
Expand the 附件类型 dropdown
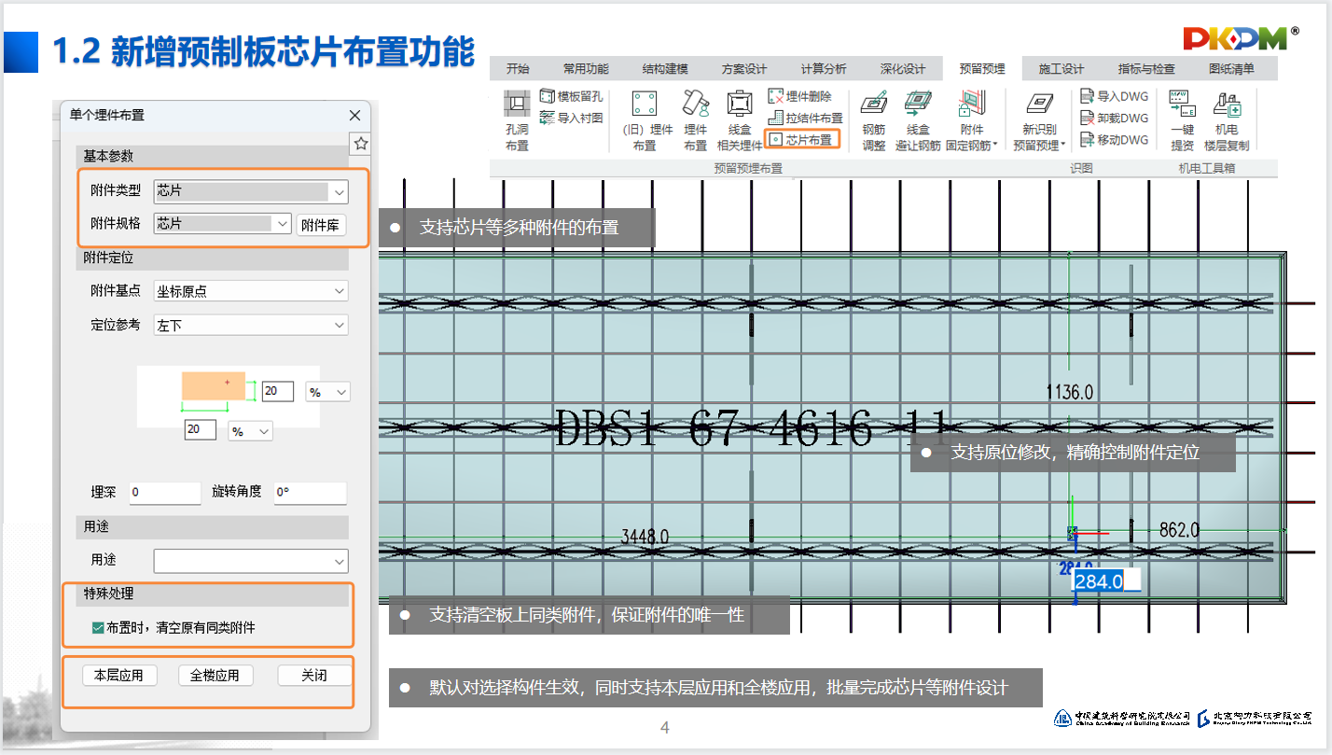[339, 192]
